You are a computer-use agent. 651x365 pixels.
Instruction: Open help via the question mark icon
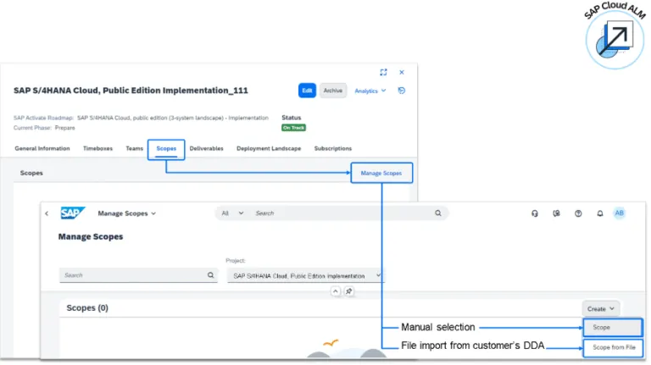[578, 213]
